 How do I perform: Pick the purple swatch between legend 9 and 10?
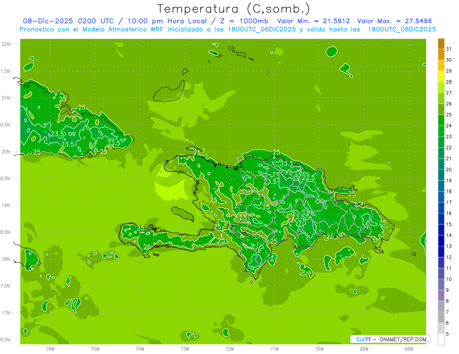tap(441, 284)
